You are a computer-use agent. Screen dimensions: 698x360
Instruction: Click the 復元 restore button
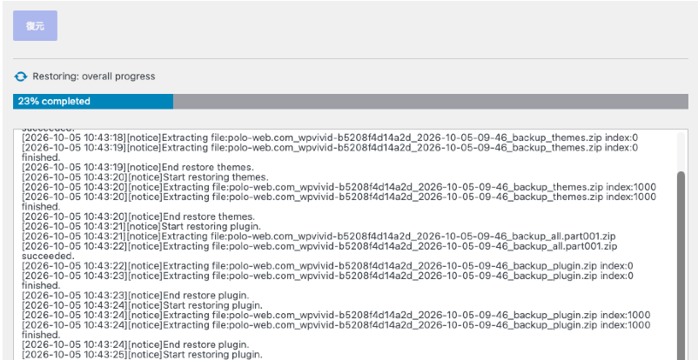[x=35, y=26]
